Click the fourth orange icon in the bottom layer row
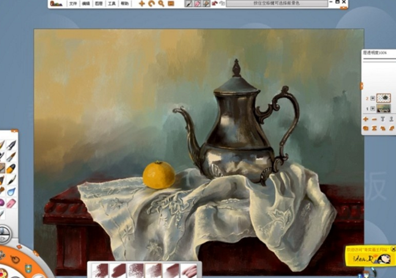This screenshot has width=396, height=278. pos(392,128)
